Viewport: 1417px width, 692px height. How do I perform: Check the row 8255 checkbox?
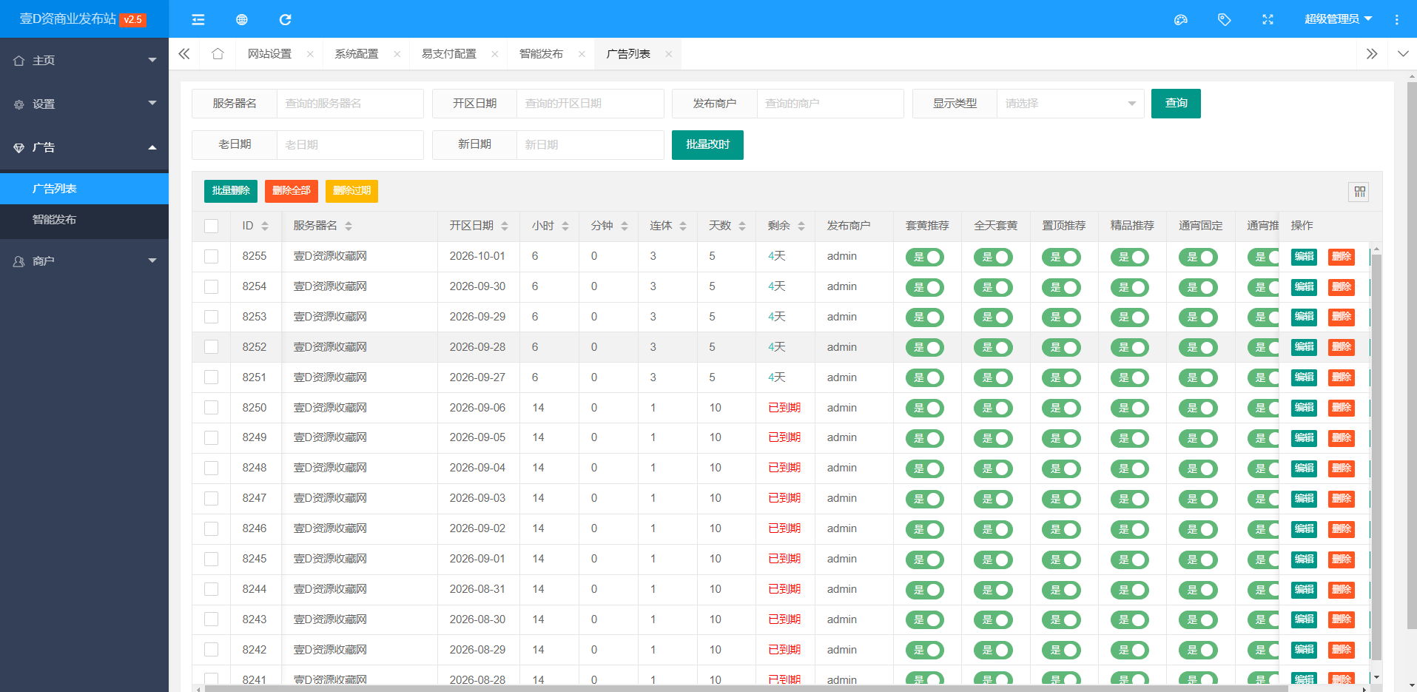click(x=212, y=256)
